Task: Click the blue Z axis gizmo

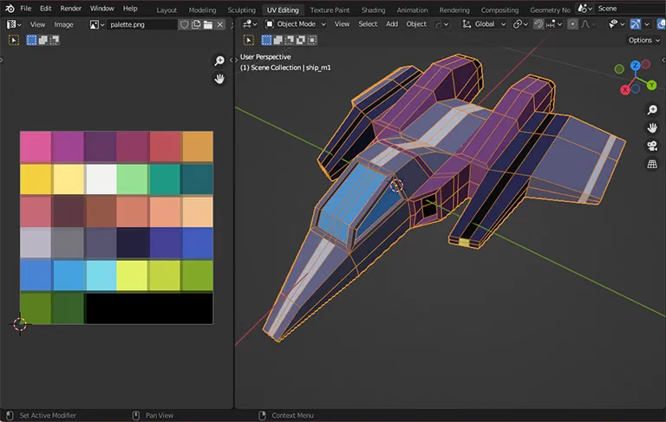Action: (635, 65)
